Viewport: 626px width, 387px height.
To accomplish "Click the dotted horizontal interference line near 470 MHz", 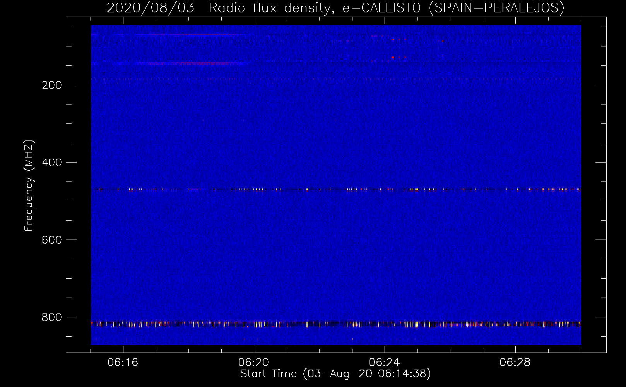I will tap(336, 190).
